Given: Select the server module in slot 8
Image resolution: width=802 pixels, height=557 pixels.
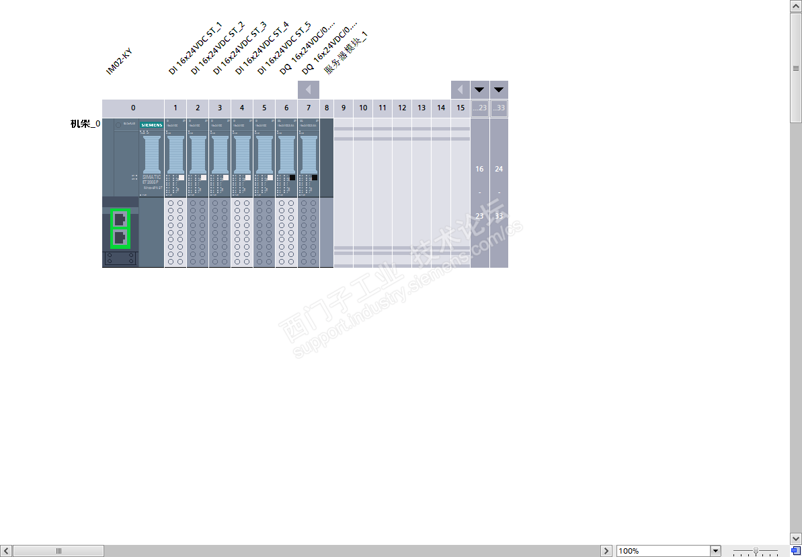Looking at the screenshot, I should pyautogui.click(x=327, y=192).
